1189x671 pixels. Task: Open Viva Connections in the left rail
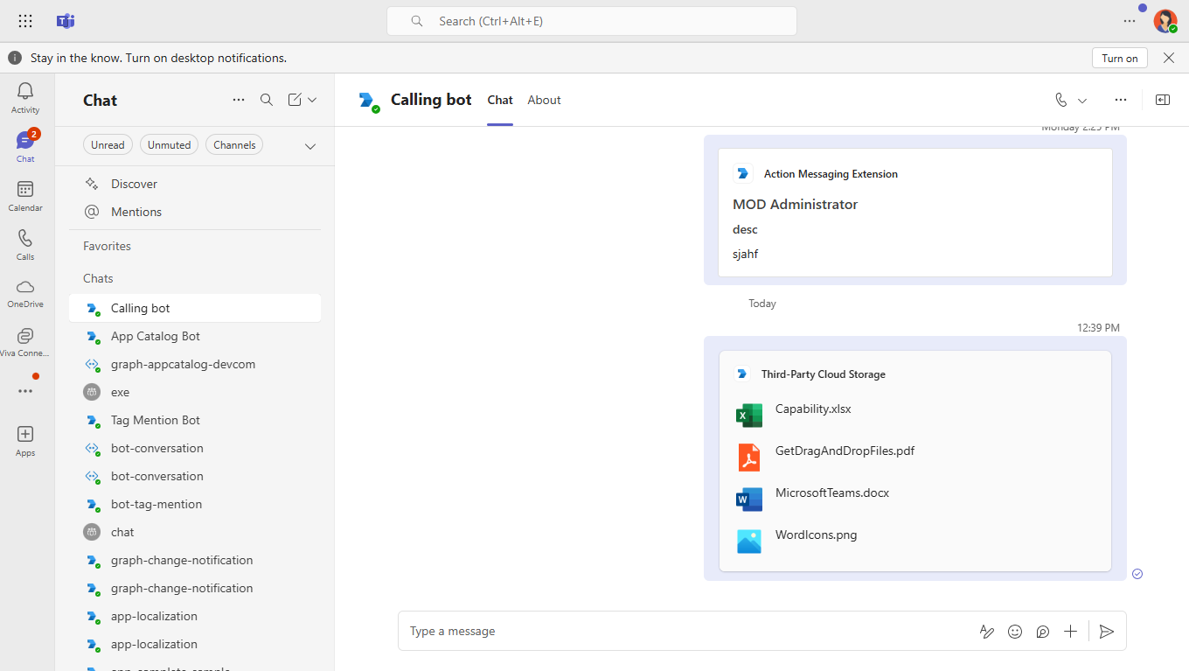point(25,343)
